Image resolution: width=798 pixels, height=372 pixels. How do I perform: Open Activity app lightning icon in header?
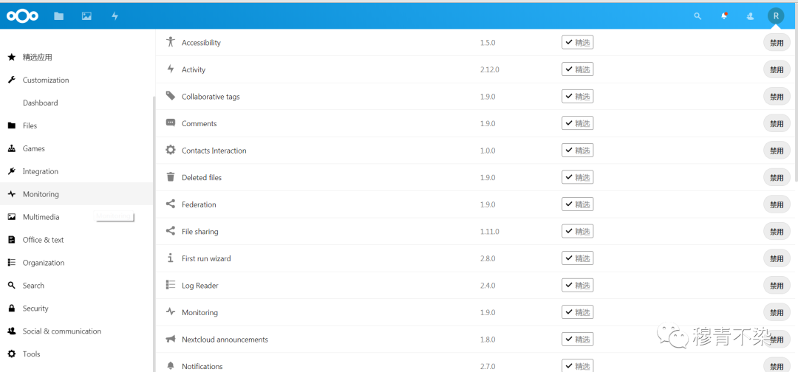coord(115,16)
